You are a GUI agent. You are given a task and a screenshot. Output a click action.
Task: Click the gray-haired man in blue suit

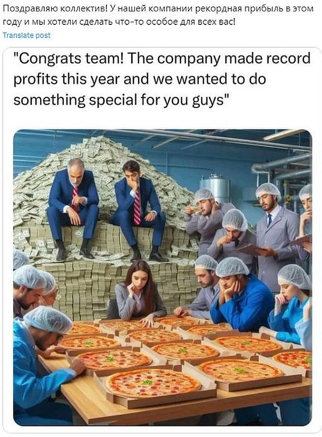point(73,208)
